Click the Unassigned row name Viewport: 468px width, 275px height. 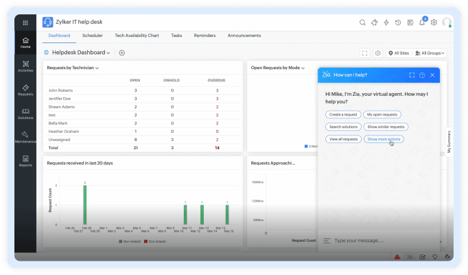coord(59,140)
